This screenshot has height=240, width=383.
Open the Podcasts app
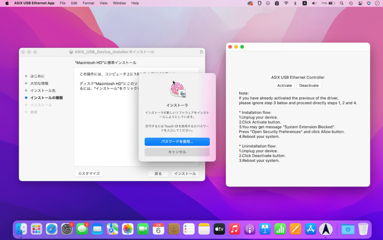(249, 228)
